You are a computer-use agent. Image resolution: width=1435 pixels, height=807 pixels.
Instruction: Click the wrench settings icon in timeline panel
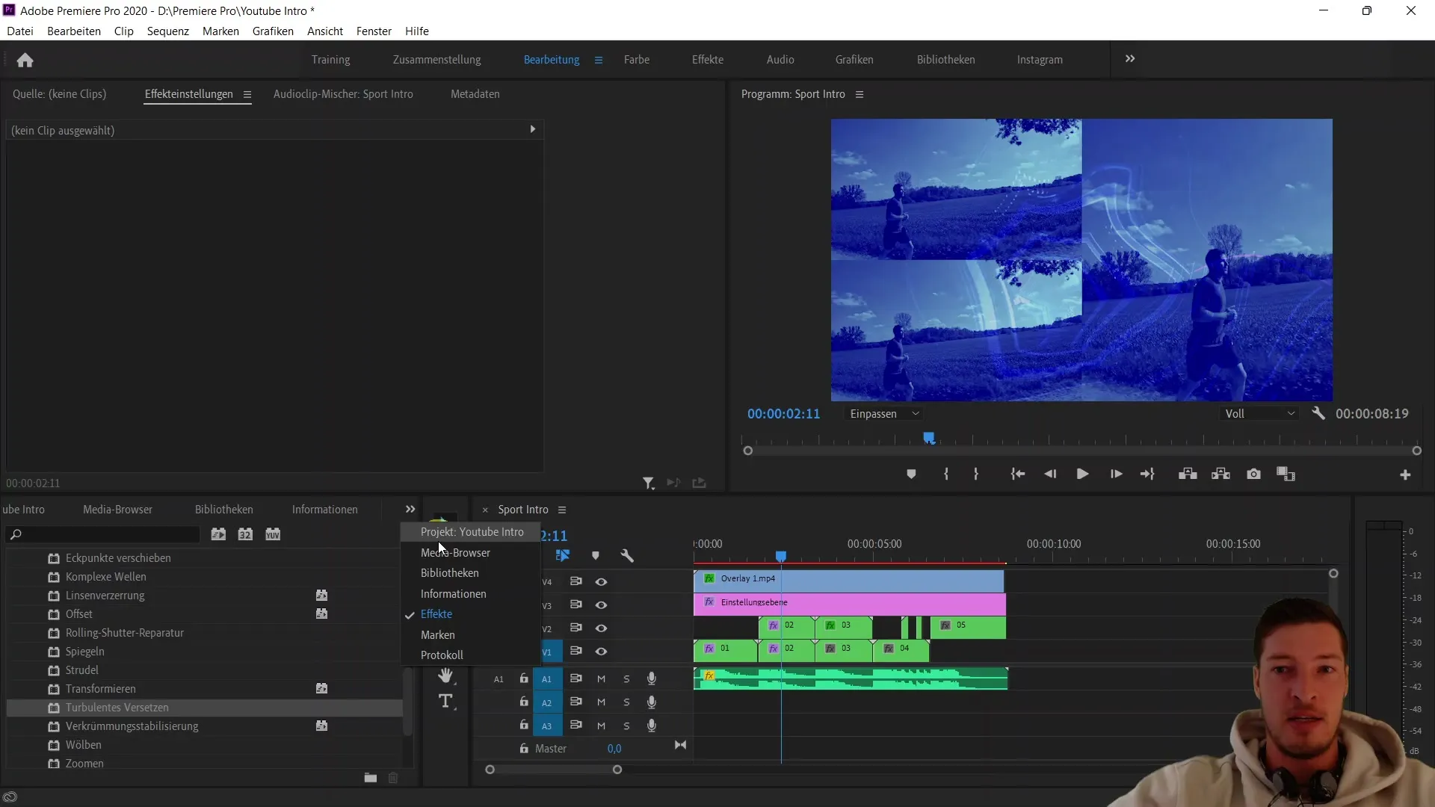(x=627, y=554)
